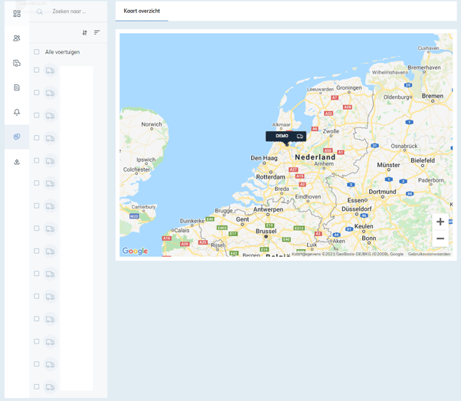This screenshot has height=401, width=461.
Task: Open the 'Gebruiksvoorwaarden' link on map
Action: click(x=429, y=254)
